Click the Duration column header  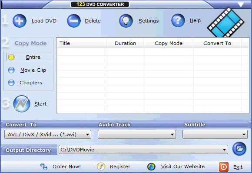pos(125,43)
